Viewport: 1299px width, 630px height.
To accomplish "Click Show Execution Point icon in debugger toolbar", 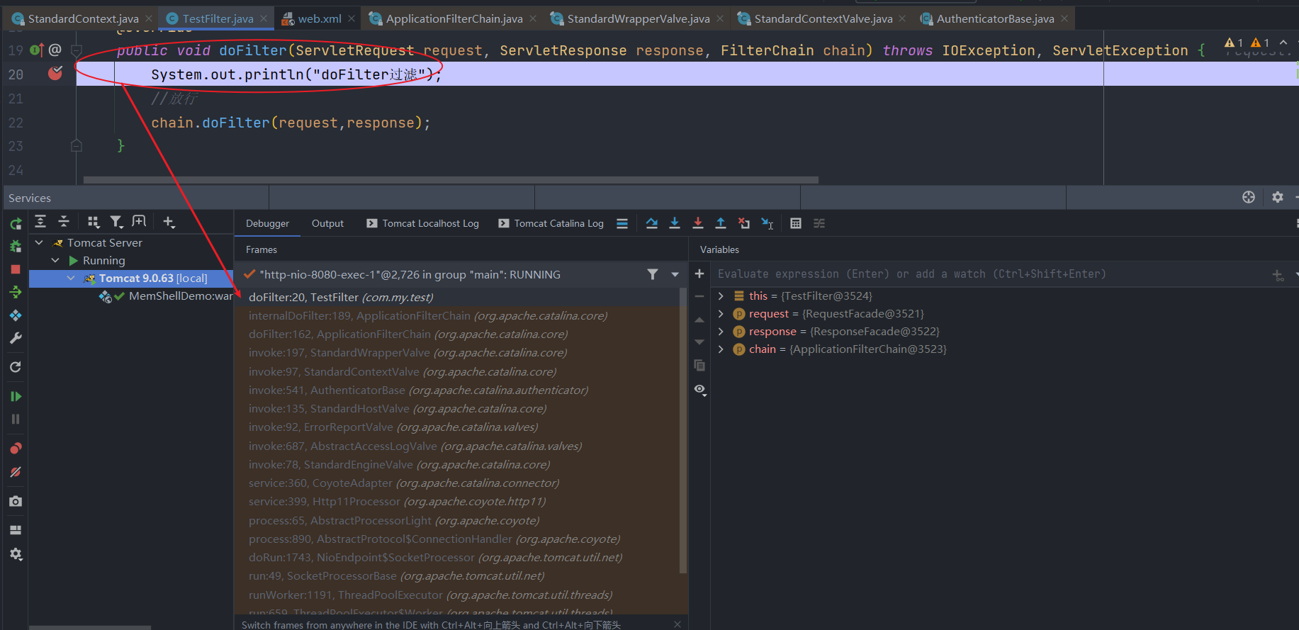I will (622, 223).
